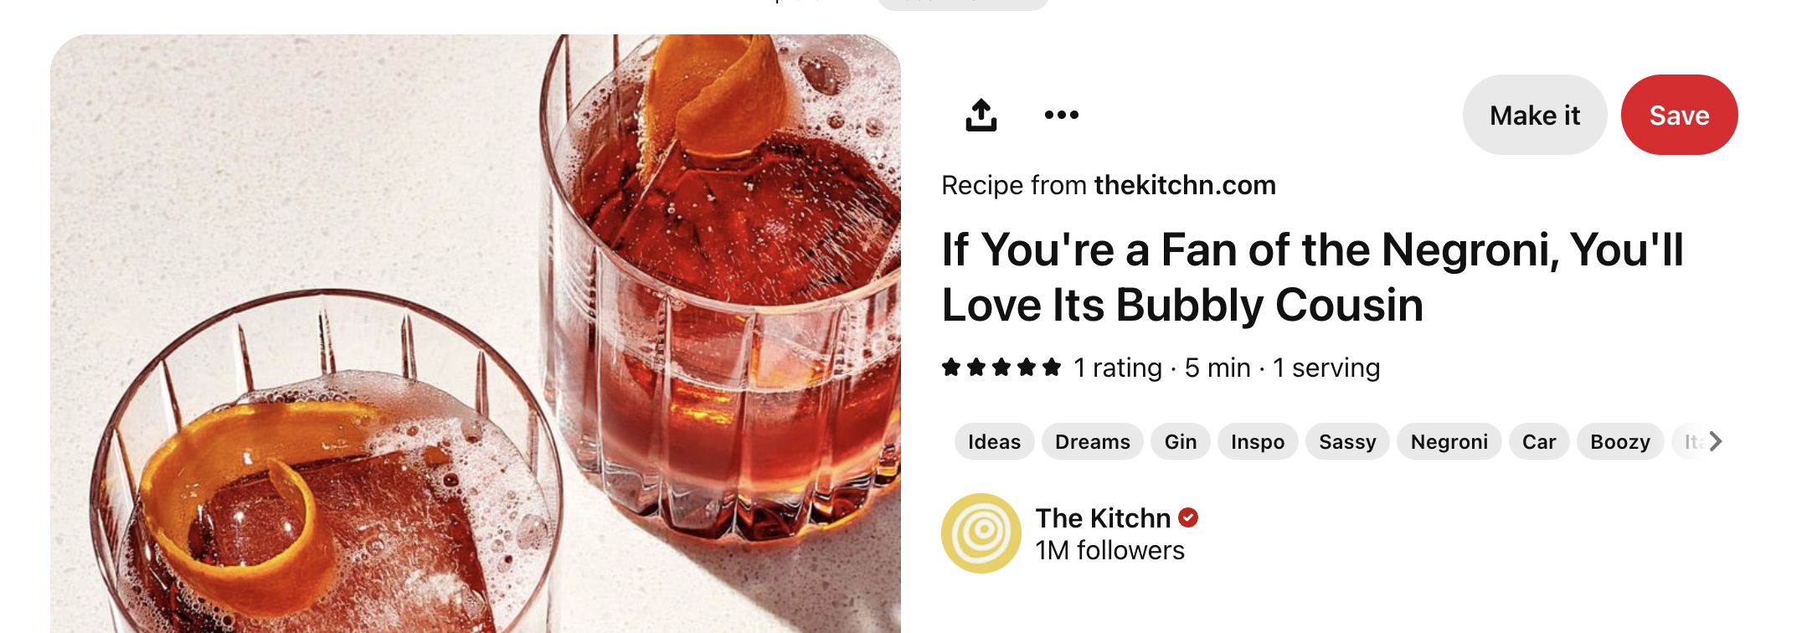Viewport: 1812px width, 633px height.
Task: Click the Make it button
Action: point(1534,115)
